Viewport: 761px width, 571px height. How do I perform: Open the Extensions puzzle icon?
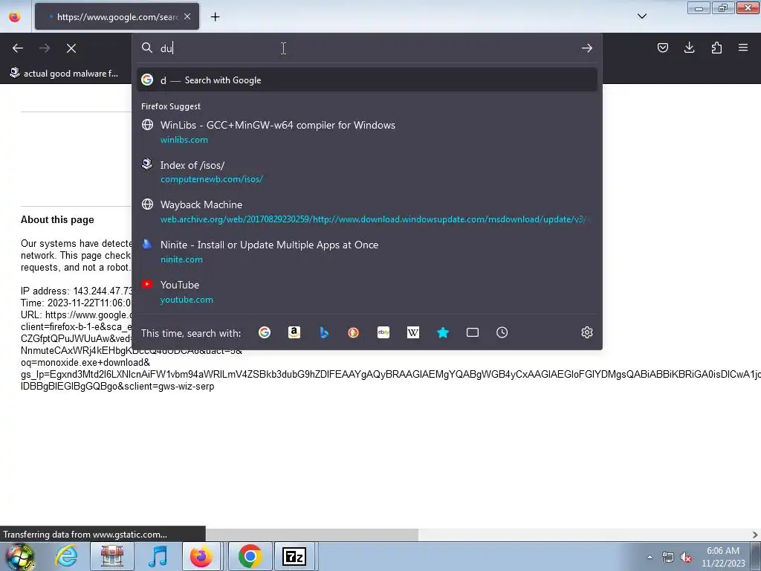click(716, 48)
